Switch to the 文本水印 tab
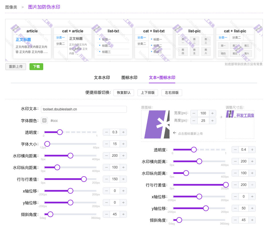The image size is (268, 228). coord(102,78)
